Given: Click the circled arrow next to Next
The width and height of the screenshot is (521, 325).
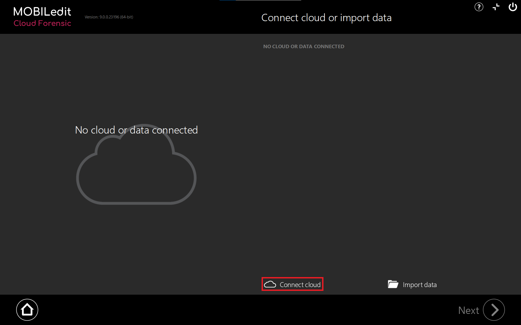Looking at the screenshot, I should click(x=494, y=310).
